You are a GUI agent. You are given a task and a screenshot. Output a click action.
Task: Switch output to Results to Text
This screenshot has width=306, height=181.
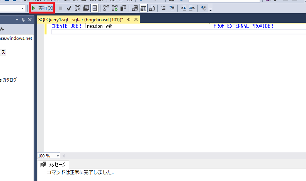135,8
